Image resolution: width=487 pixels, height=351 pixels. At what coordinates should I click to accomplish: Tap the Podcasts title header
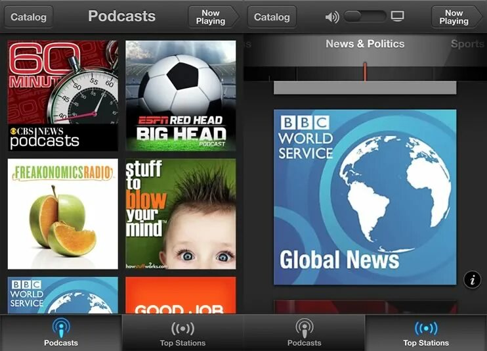point(122,16)
